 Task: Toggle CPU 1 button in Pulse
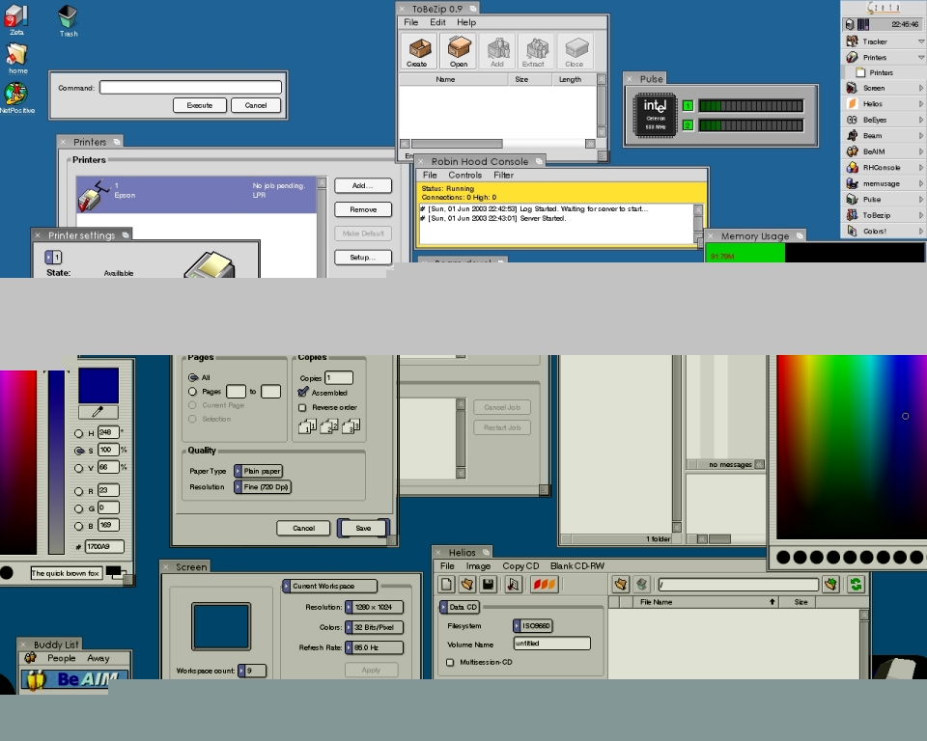click(688, 106)
